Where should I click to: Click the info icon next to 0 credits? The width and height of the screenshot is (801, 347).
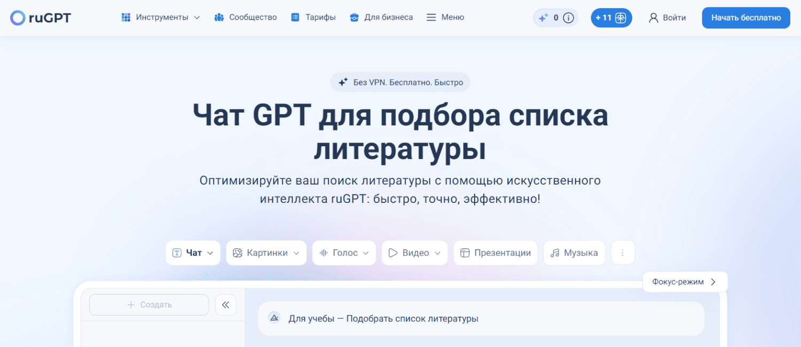point(569,18)
